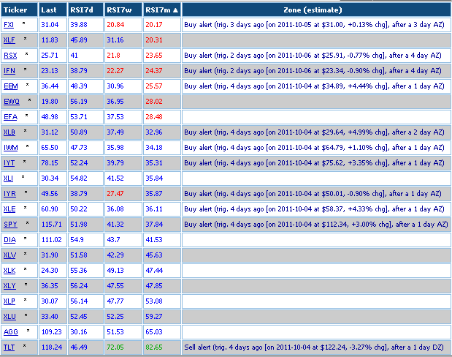Click the asterisk marker next to SPY
This screenshot has width=452, height=357.
coord(27,222)
